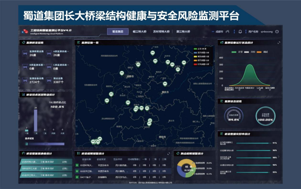Switch to the 岷江特大桥 tab
301x189 pixels.
click(x=140, y=32)
